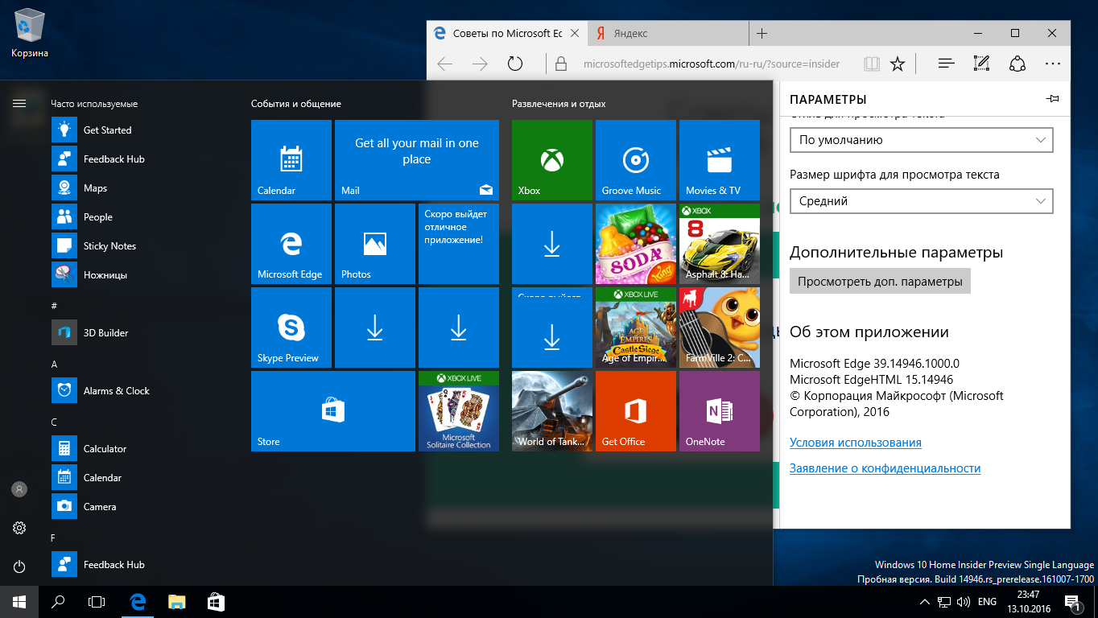The height and width of the screenshot is (618, 1098).
Task: Open taskbar Search
Action: pos(58,602)
